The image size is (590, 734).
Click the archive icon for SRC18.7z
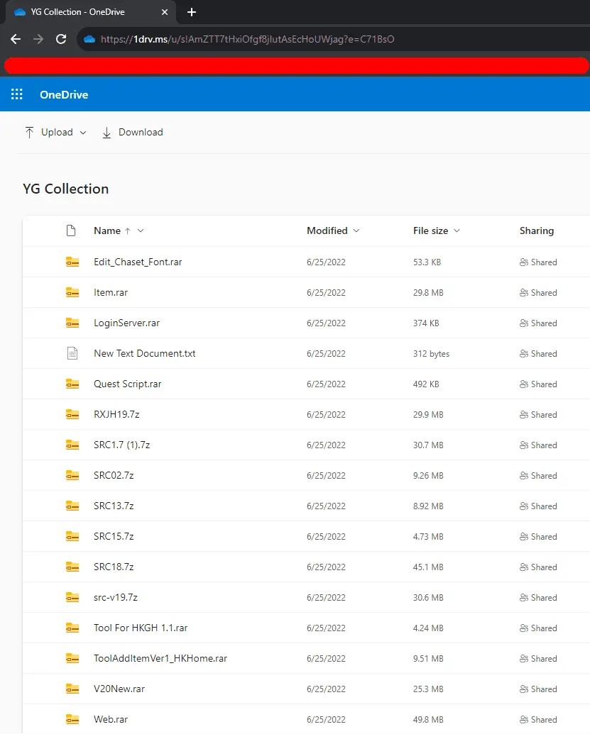click(x=72, y=567)
